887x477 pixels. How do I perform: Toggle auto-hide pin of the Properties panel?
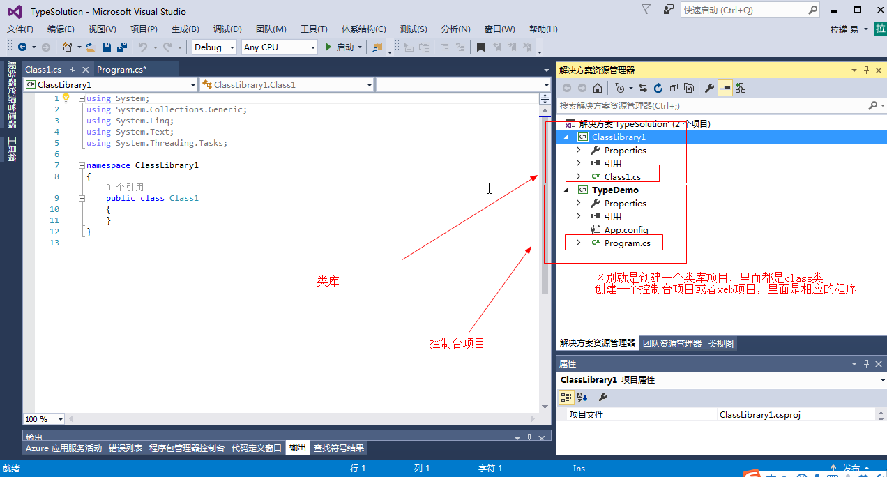pyautogui.click(x=867, y=364)
